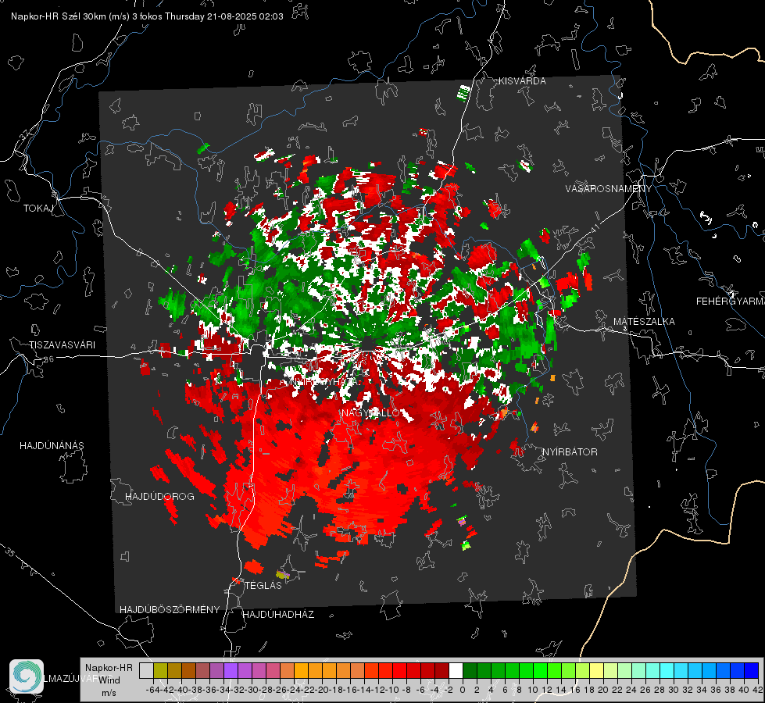765x703 pixels.
Task: Click the NAGYKÁLLÓ town label
Action: tap(371, 413)
